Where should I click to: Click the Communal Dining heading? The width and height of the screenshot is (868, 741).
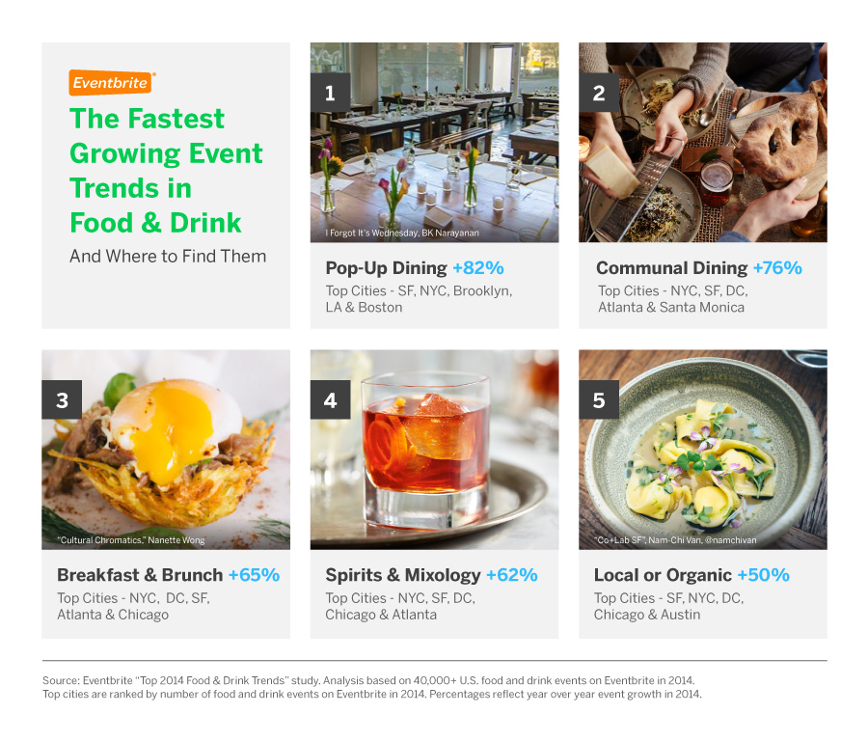click(671, 268)
